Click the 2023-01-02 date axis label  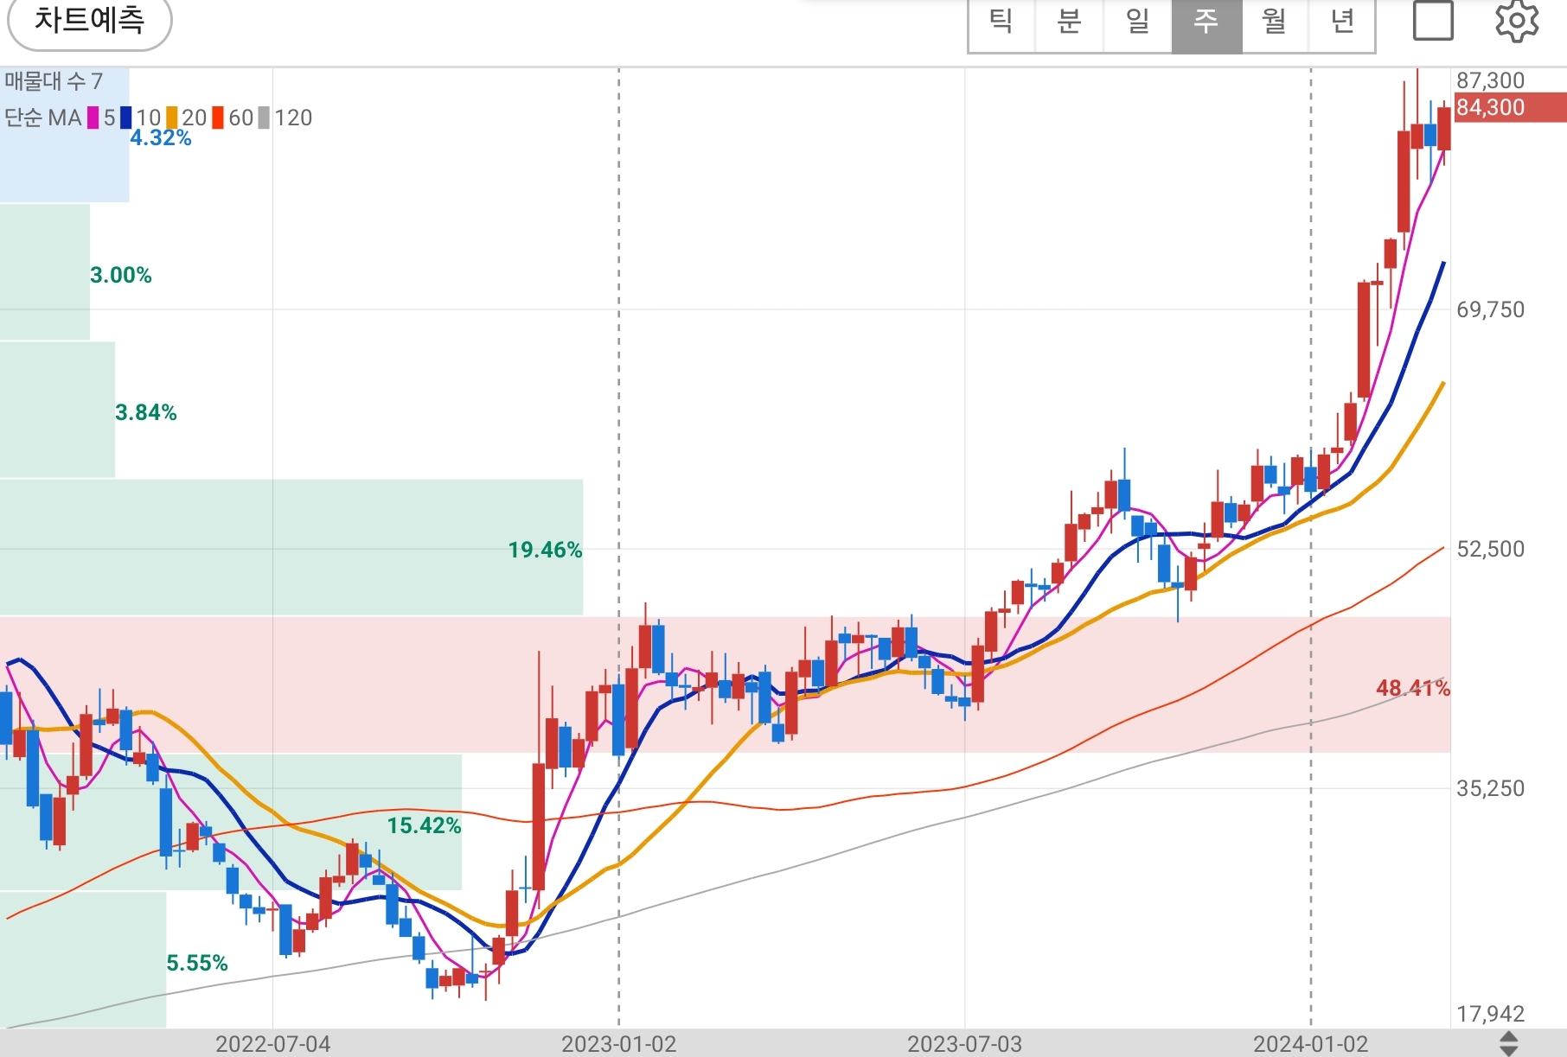618,1044
